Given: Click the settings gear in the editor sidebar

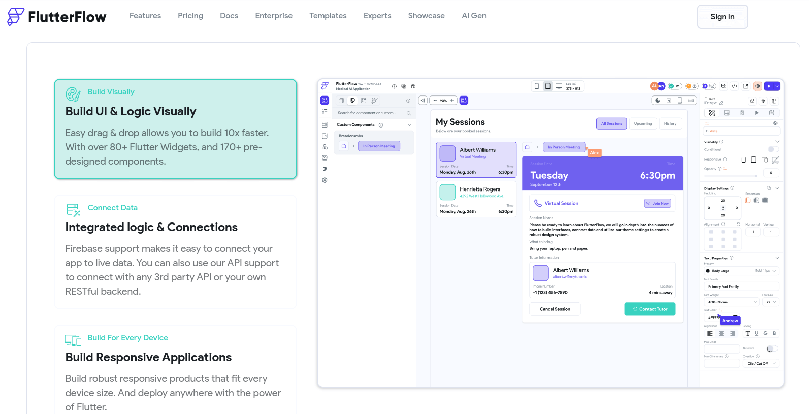Looking at the screenshot, I should (325, 180).
